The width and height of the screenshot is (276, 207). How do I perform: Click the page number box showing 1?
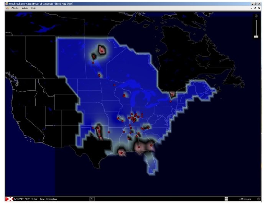click(x=92, y=199)
